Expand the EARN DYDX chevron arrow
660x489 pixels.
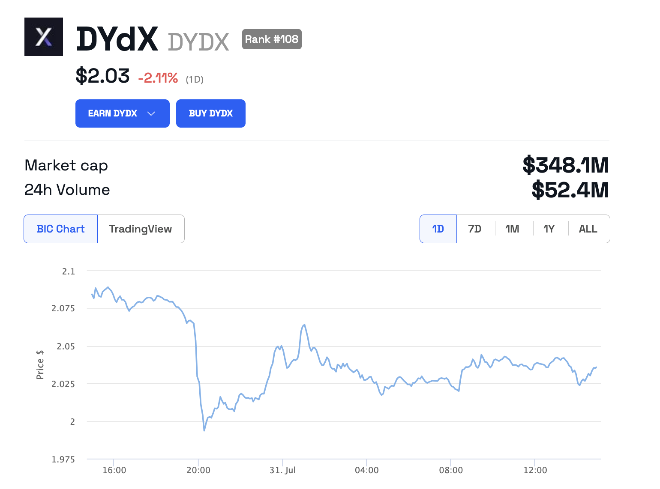(151, 114)
